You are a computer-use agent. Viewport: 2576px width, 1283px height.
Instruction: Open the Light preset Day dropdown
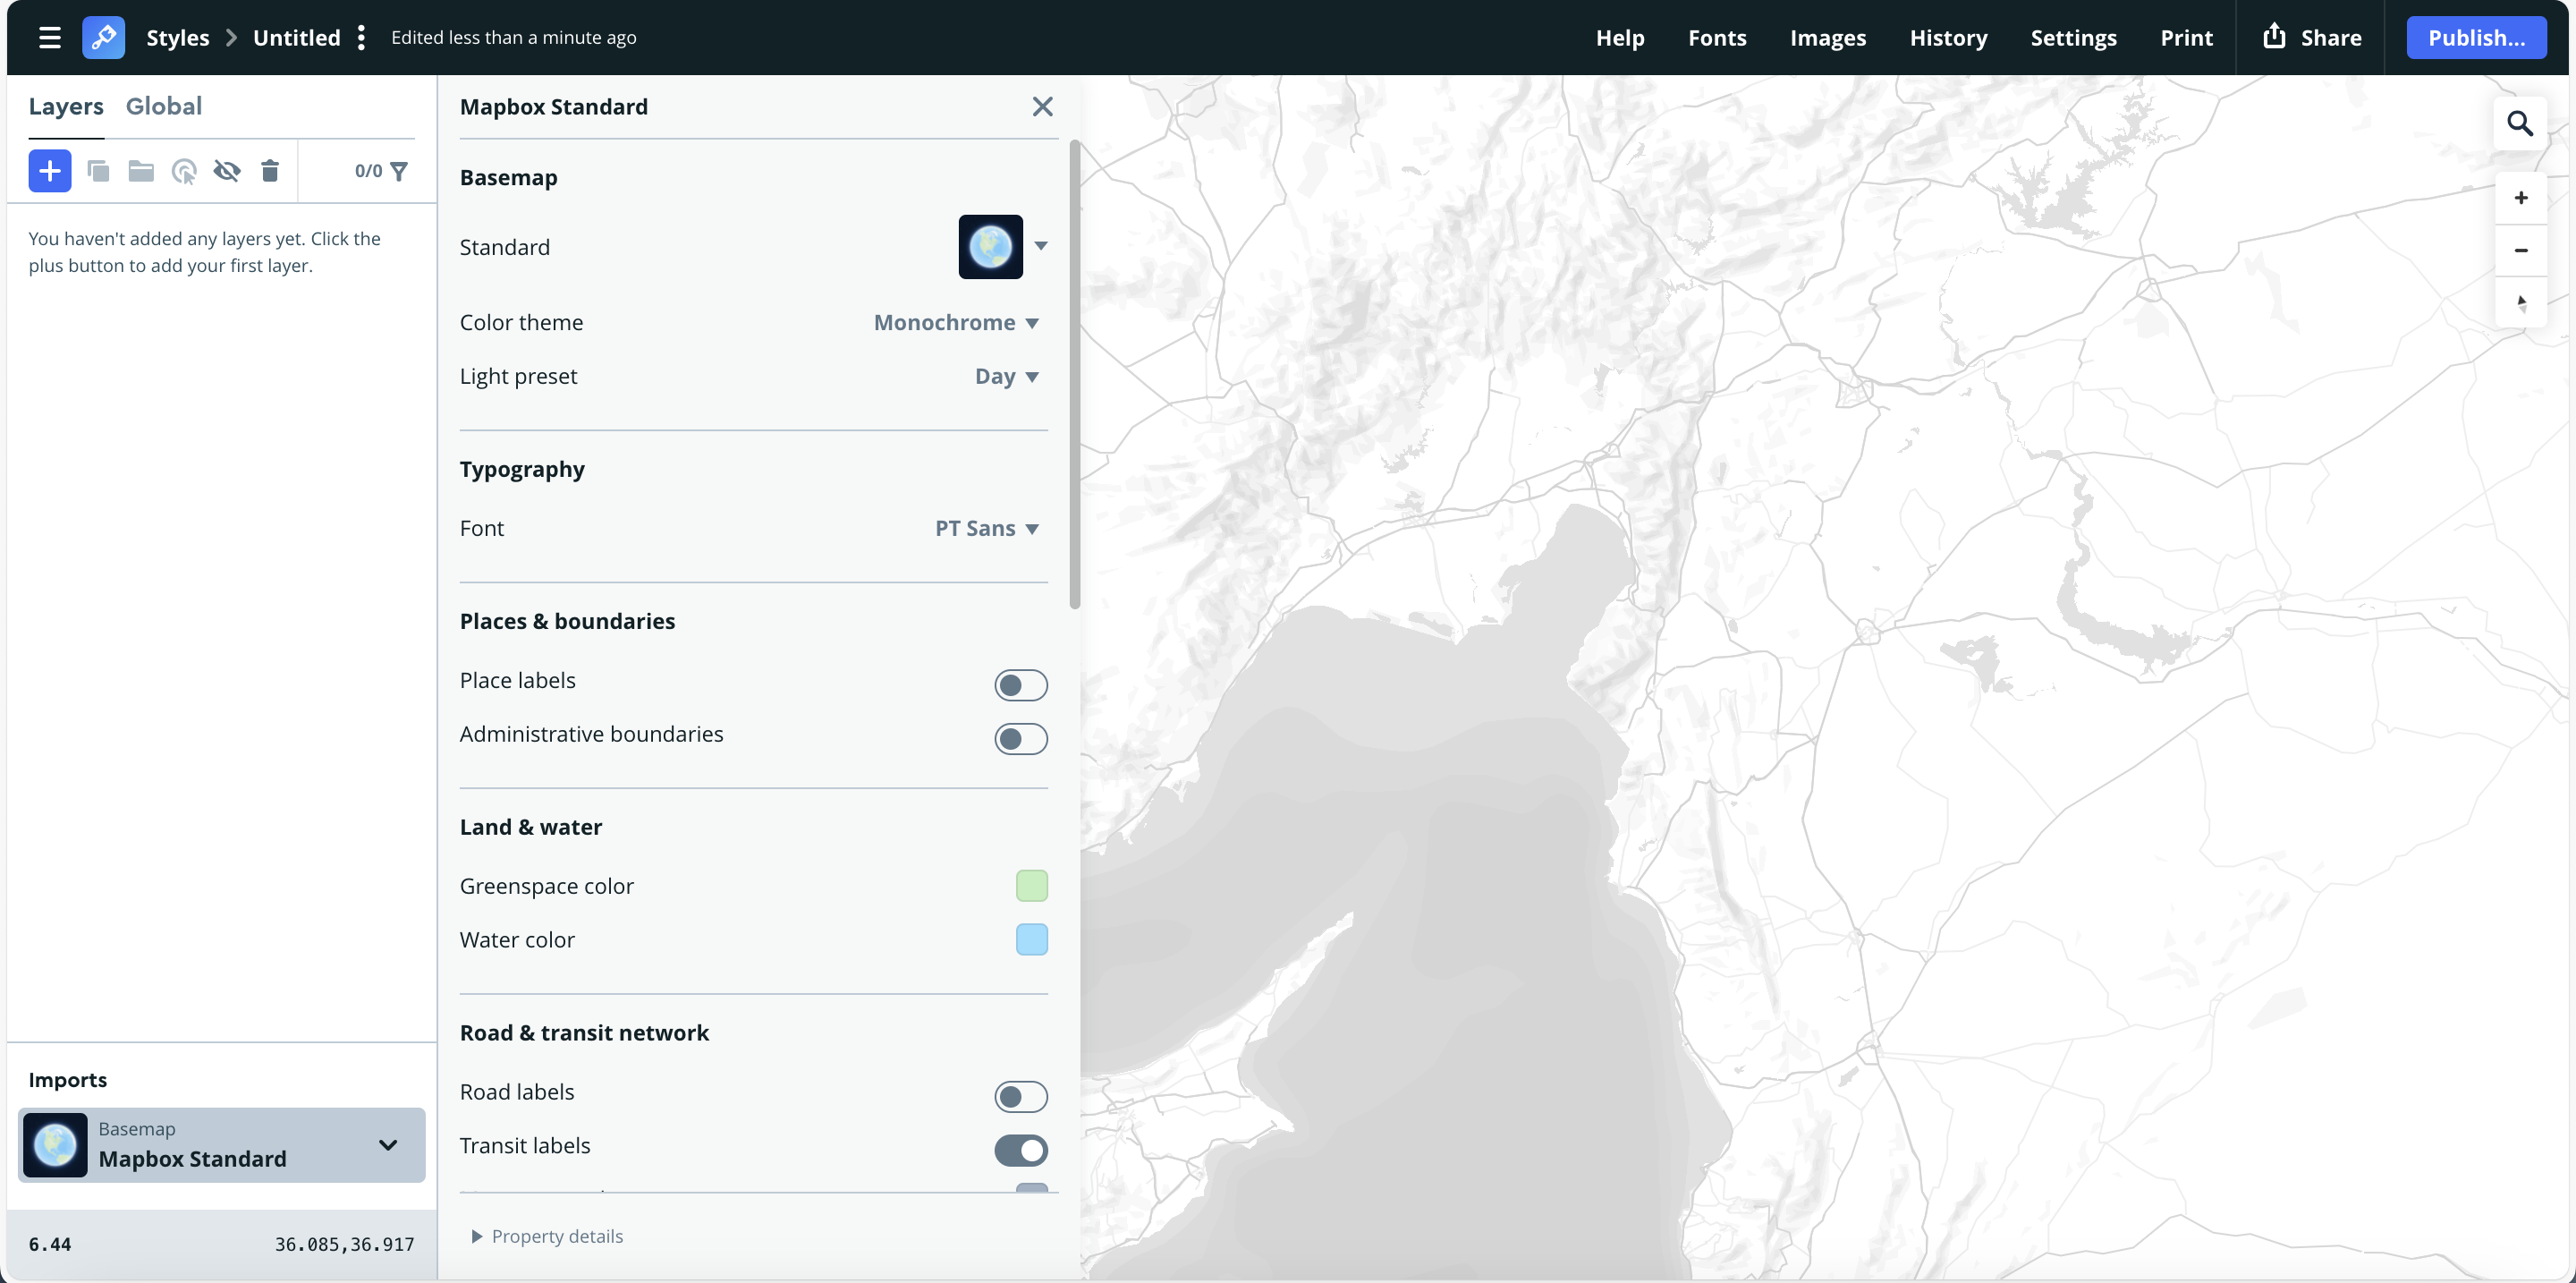tap(1006, 377)
